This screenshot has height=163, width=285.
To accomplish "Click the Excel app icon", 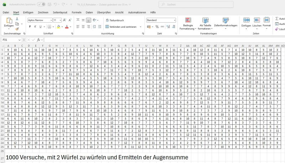I will tap(4, 5).
